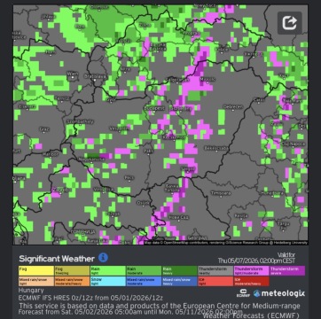321x319 pixels.
Task: Select the Thunderstorm nearby grey swatch
Action: (x=215, y=270)
